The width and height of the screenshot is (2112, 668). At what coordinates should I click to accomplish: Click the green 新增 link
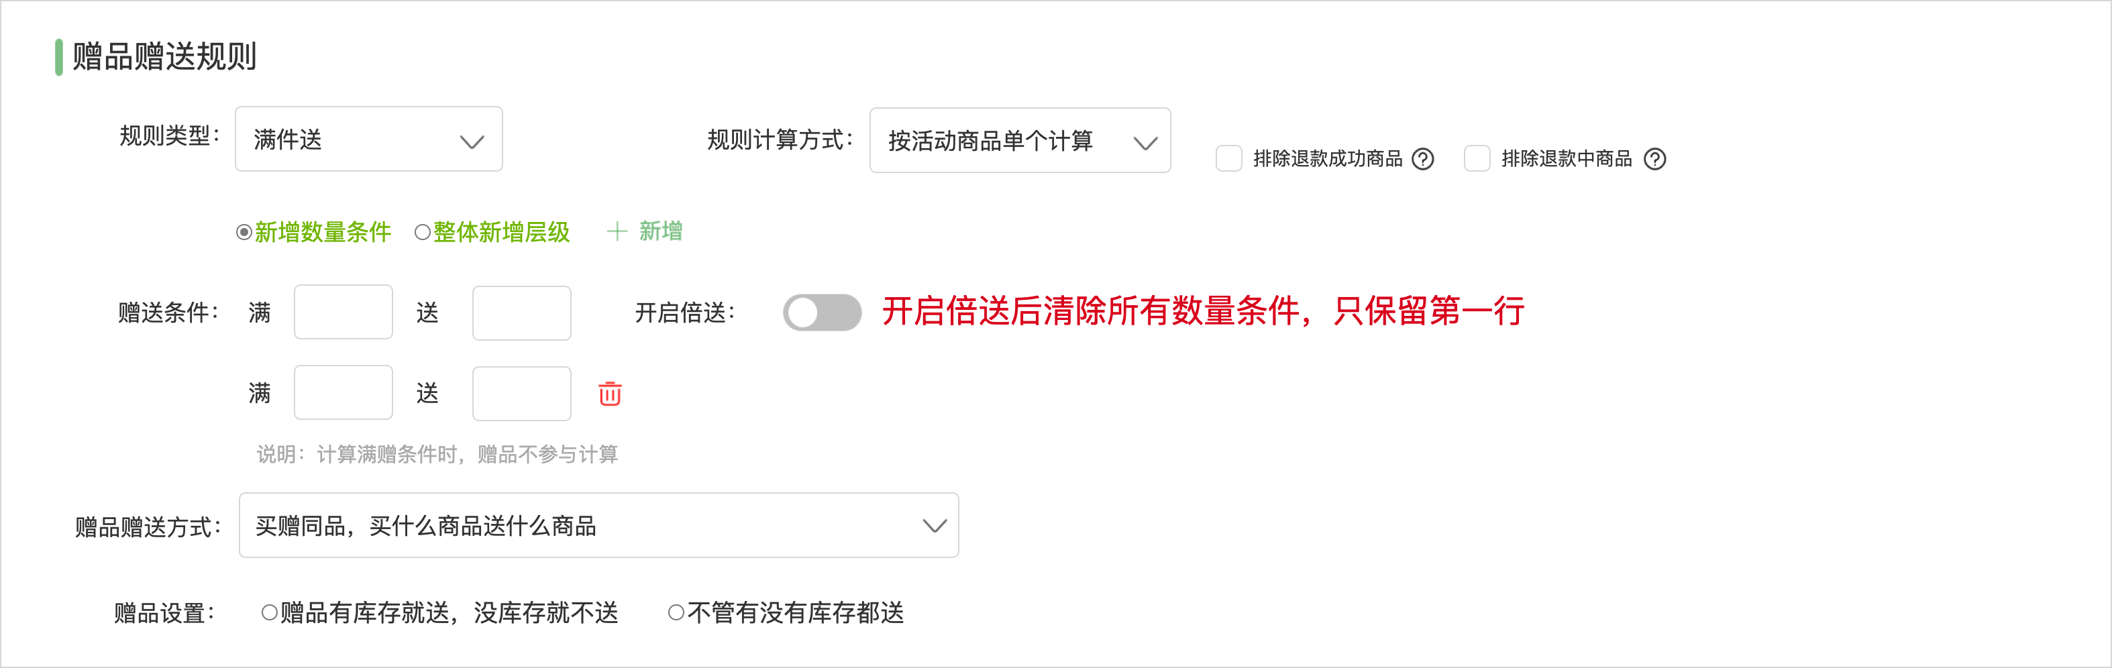click(x=661, y=231)
